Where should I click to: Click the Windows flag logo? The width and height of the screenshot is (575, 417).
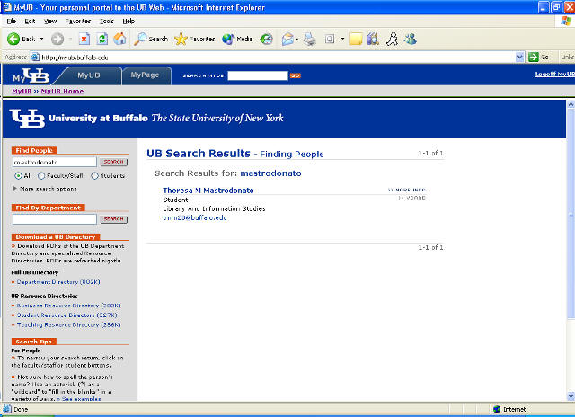point(566,22)
